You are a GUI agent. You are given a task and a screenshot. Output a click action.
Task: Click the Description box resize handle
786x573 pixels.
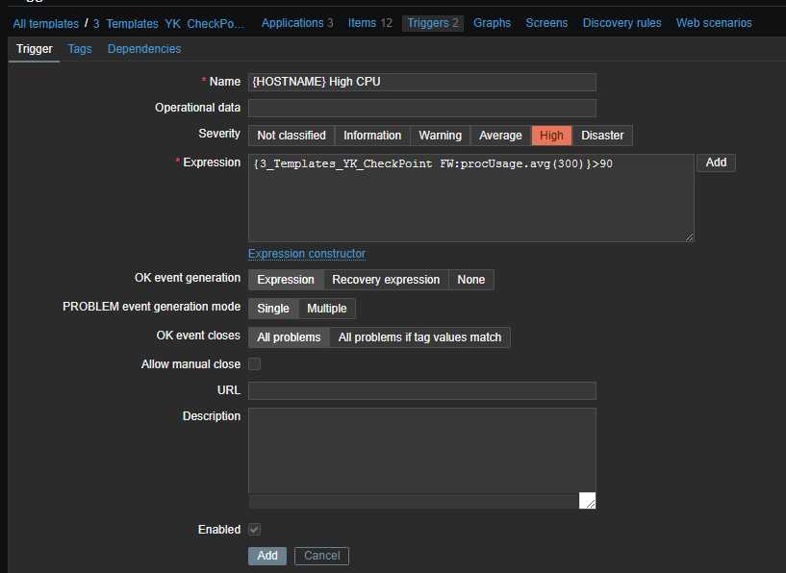588,500
